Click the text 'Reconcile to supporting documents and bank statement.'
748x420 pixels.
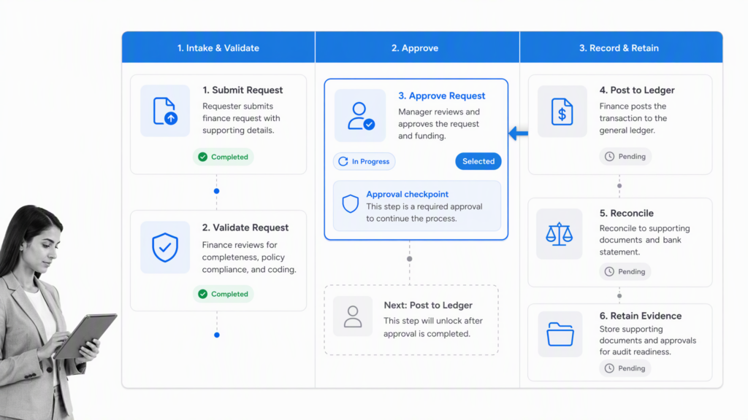tap(644, 240)
